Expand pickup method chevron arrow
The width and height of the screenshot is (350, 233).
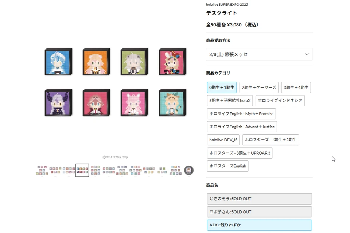click(x=307, y=54)
